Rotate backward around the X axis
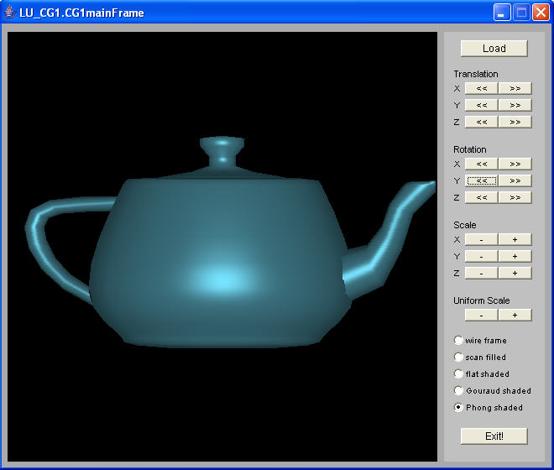The height and width of the screenshot is (470, 554). [x=481, y=164]
